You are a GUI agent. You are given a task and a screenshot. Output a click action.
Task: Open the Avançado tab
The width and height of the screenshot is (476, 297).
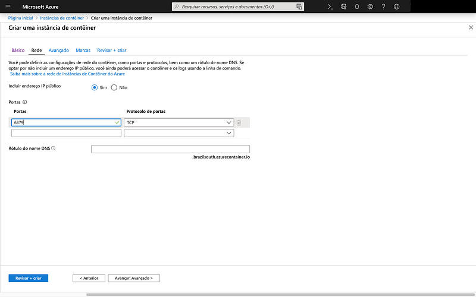point(58,50)
